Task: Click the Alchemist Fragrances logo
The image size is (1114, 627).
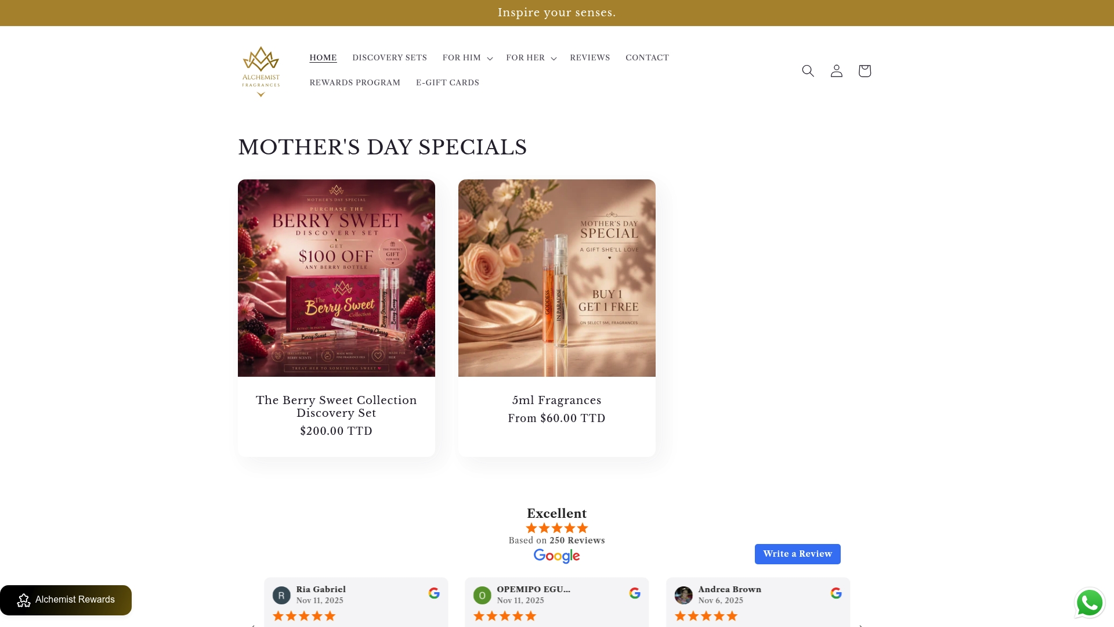Action: pyautogui.click(x=261, y=71)
